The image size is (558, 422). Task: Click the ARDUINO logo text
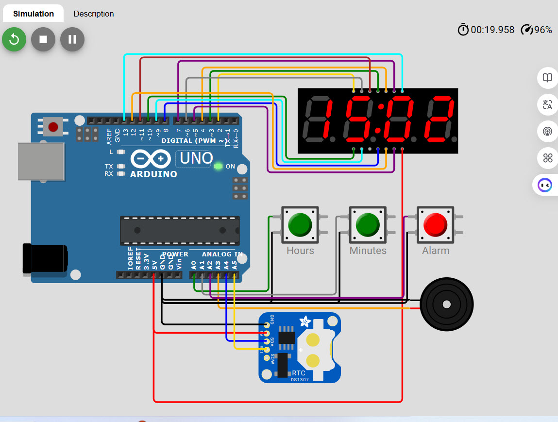pos(153,174)
